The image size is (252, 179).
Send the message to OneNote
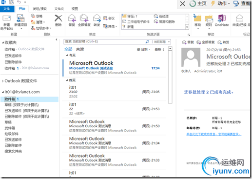point(222,20)
